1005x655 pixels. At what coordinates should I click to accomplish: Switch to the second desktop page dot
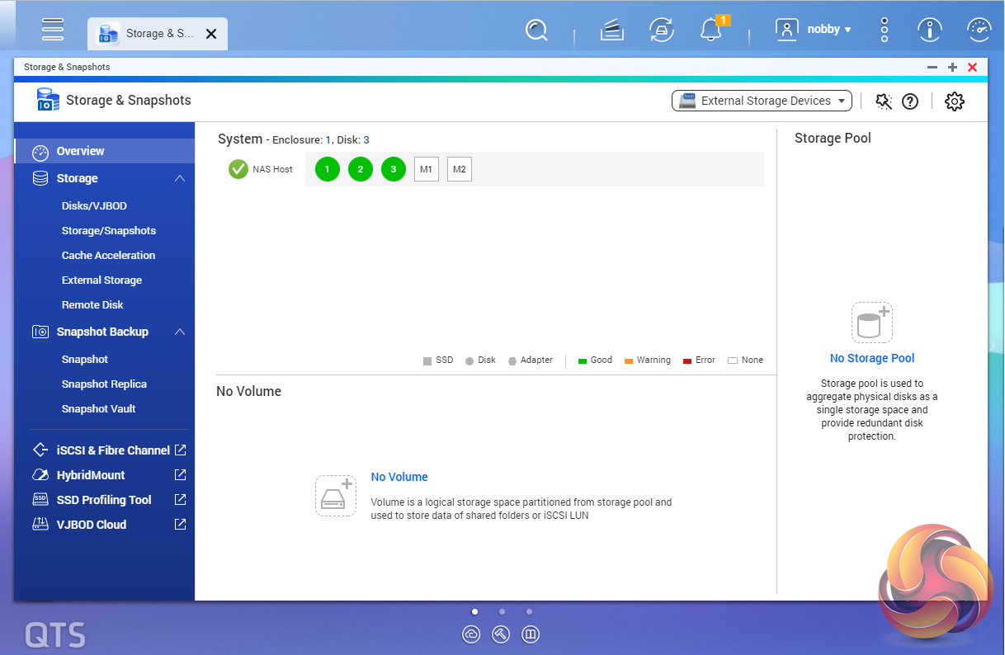[502, 612]
